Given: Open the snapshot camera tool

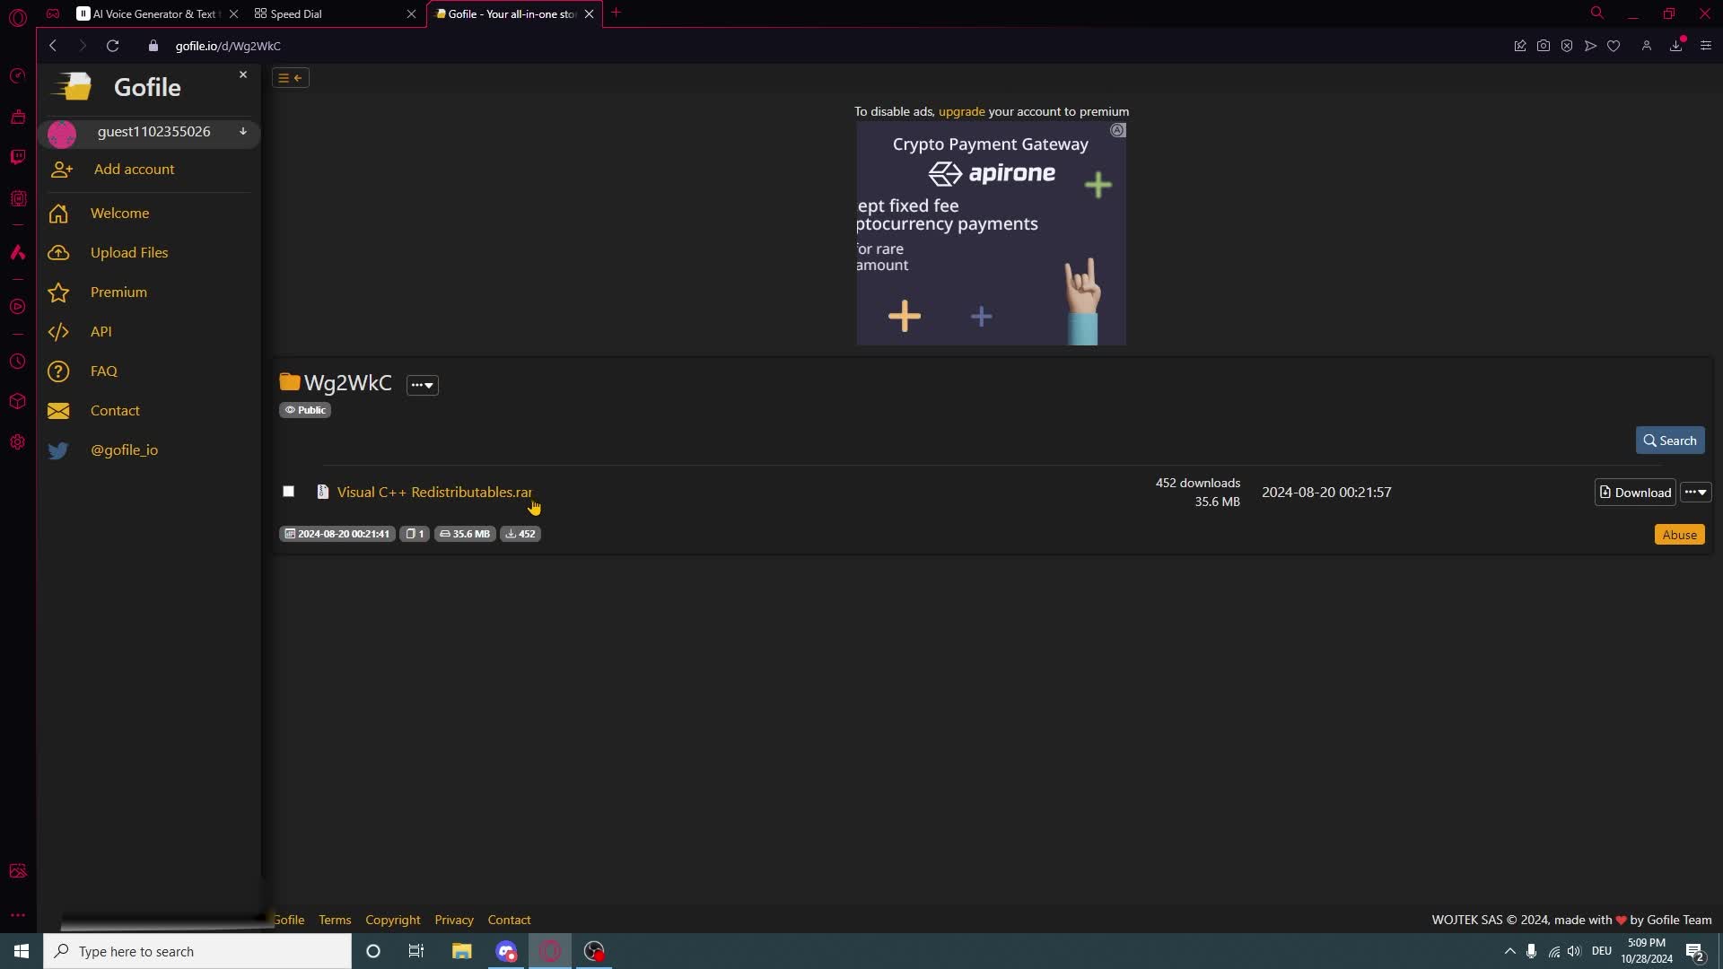Looking at the screenshot, I should (1544, 46).
